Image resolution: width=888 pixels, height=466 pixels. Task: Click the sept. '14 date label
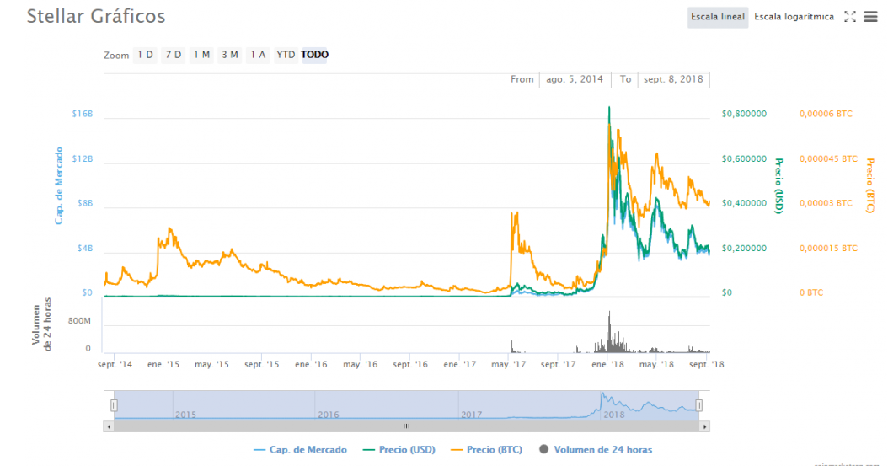pos(115,365)
